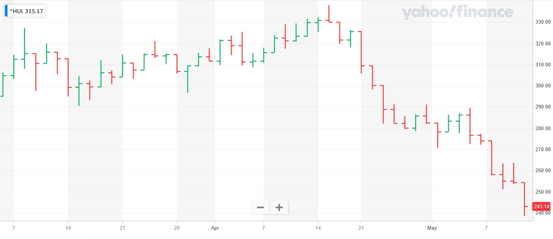Image resolution: width=553 pixels, height=239 pixels.
Task: Click the 14 date label before Apr
Action: coord(68,228)
